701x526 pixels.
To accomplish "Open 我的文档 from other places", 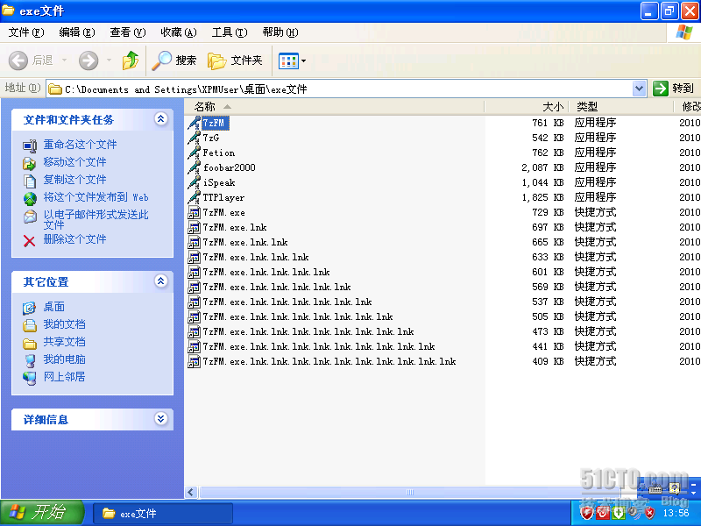I will [x=64, y=324].
